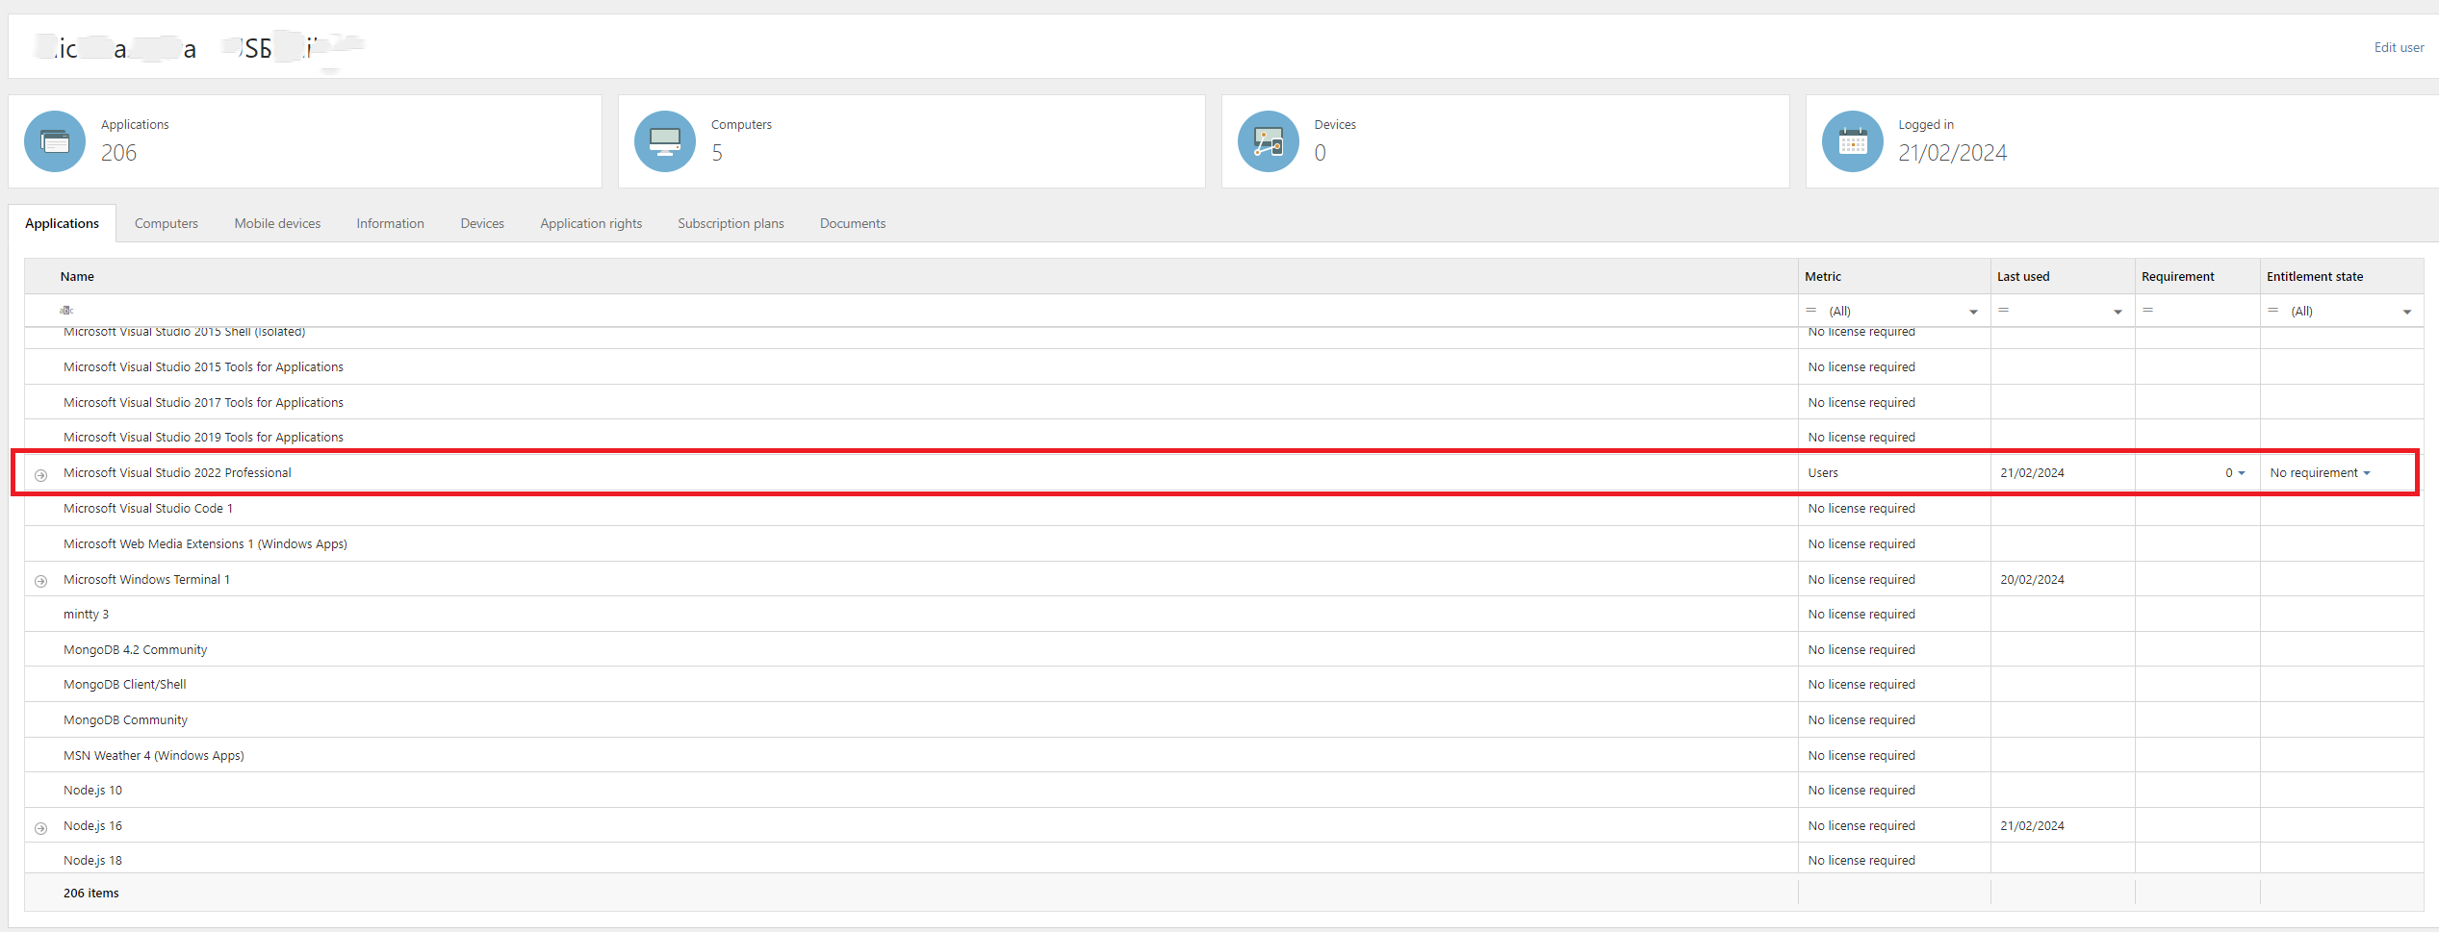
Task: Select MSN Weather 4 (Windows Apps)
Action: pyautogui.click(x=154, y=756)
